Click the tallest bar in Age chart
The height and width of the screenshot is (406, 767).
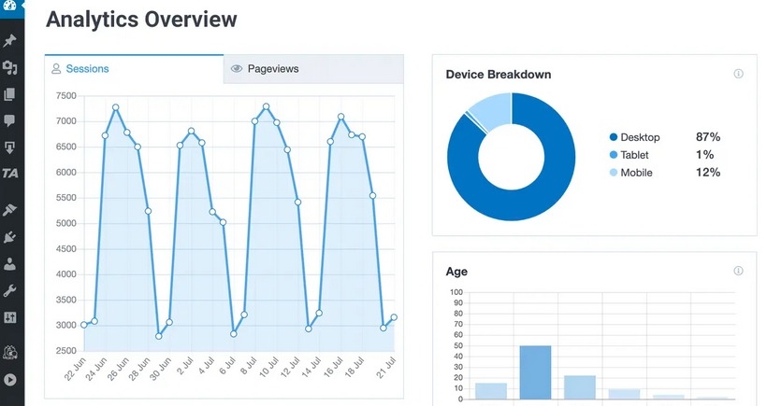[535, 371]
